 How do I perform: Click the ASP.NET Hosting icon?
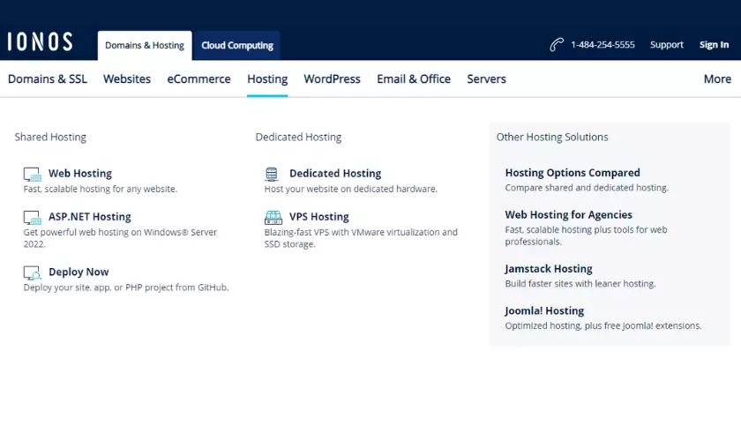(32, 218)
